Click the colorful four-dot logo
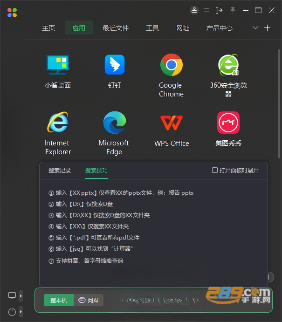Viewport: 282px width, 322px height. click(12, 13)
